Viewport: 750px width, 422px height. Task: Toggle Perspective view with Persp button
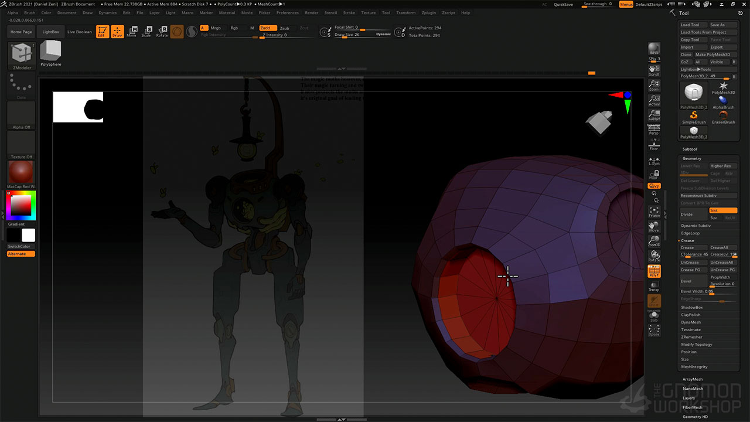[x=654, y=130]
